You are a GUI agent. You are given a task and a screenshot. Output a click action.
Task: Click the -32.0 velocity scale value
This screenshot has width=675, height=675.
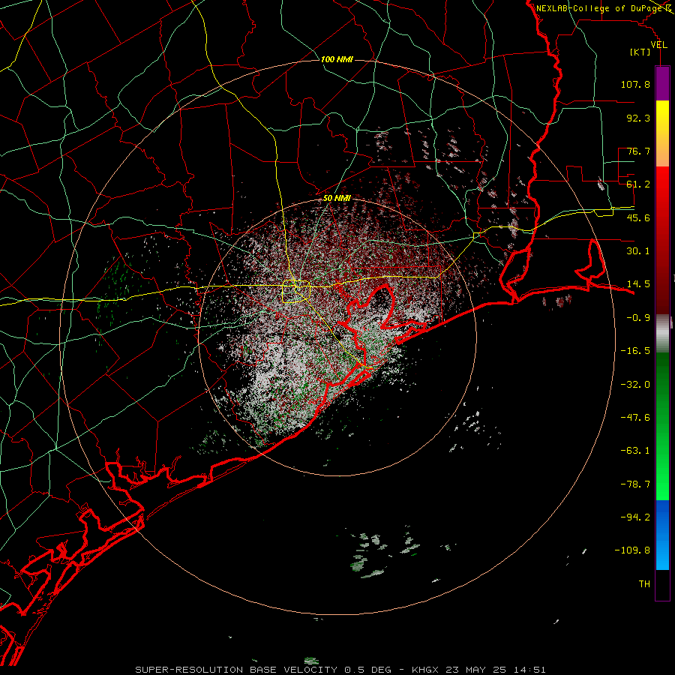pyautogui.click(x=635, y=385)
